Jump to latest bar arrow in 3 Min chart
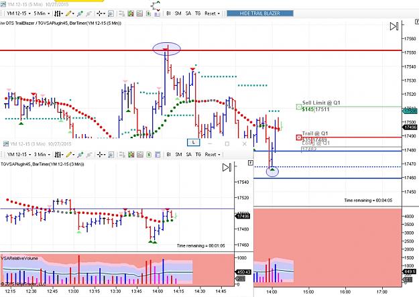The height and width of the screenshot is (297, 419). pyautogui.click(x=227, y=168)
